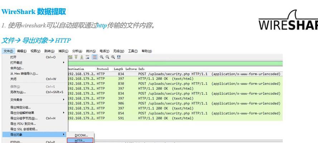Sort by the Protocol column header

(103, 69)
